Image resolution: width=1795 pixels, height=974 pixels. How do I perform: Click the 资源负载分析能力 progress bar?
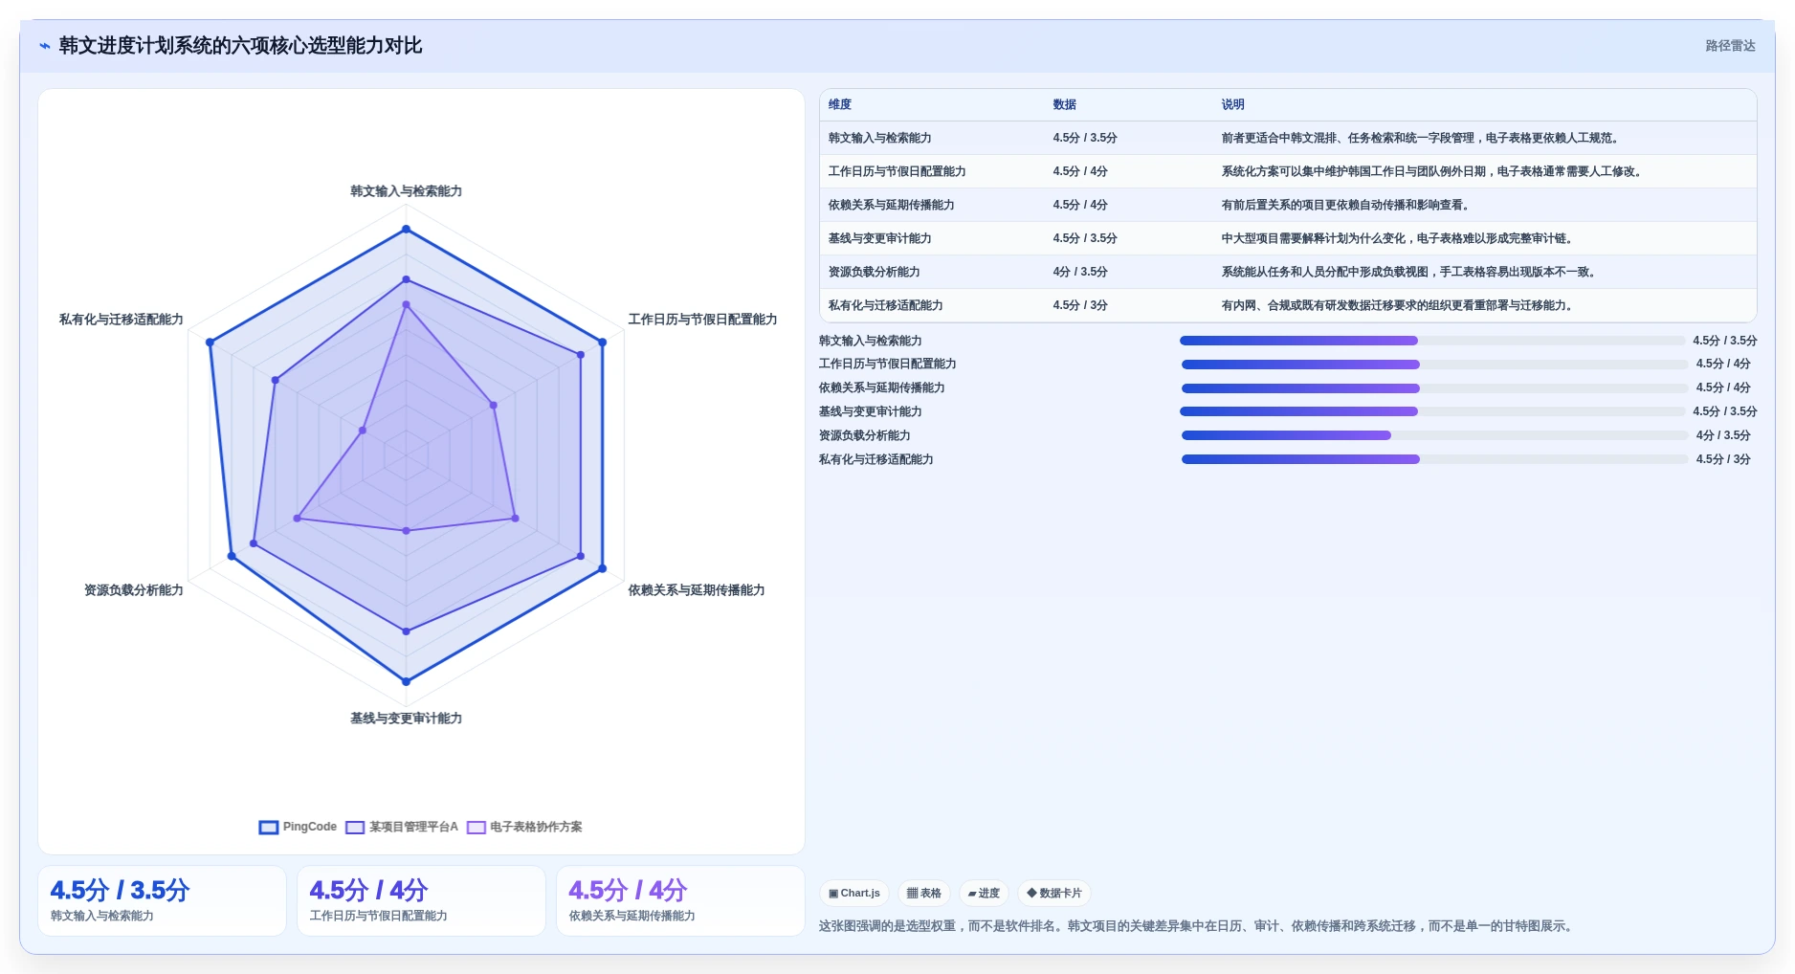[x=1434, y=435]
